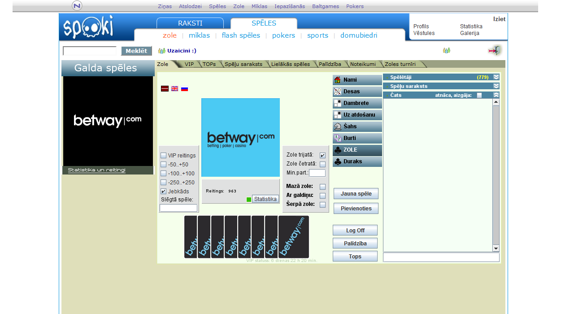Open Šahs chess game
The height and width of the screenshot is (314, 574).
(x=357, y=126)
